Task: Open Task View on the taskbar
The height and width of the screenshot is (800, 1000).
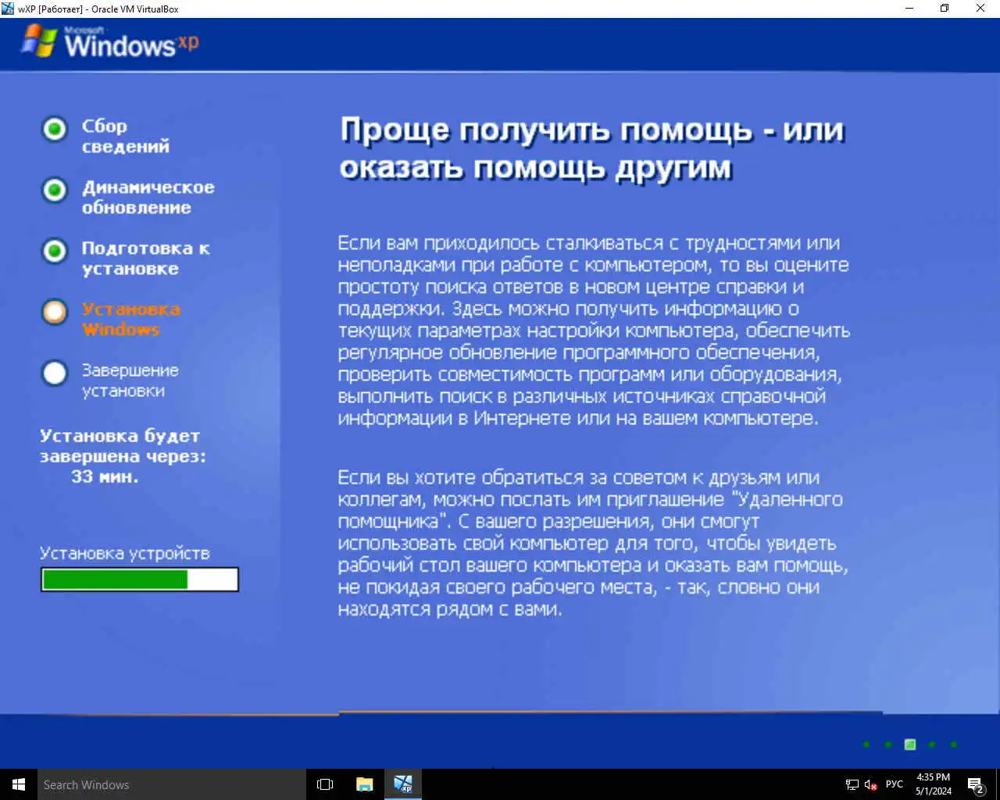Action: [325, 784]
